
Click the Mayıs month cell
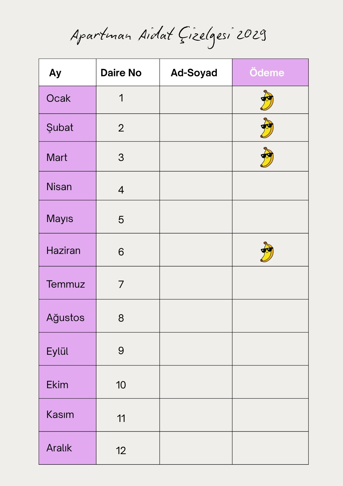68,217
